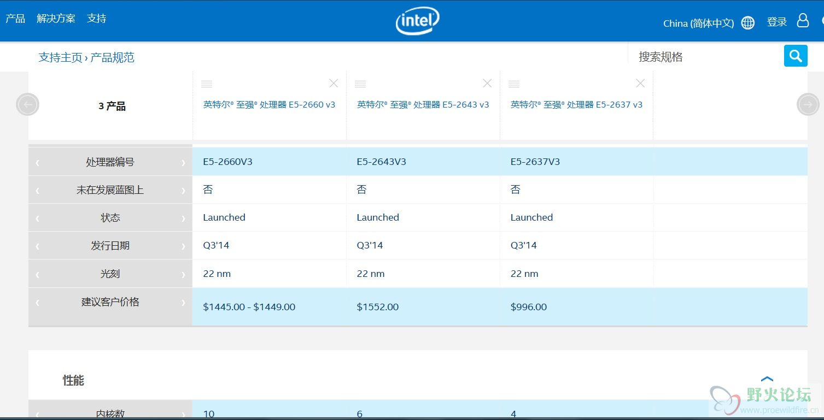
Task: Click the 状态 row label
Action: 110,218
